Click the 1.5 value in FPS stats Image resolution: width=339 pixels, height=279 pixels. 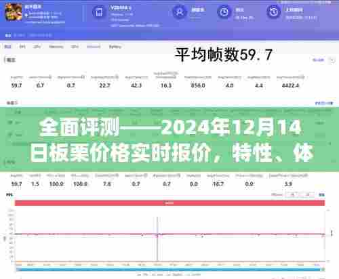(x=35, y=184)
